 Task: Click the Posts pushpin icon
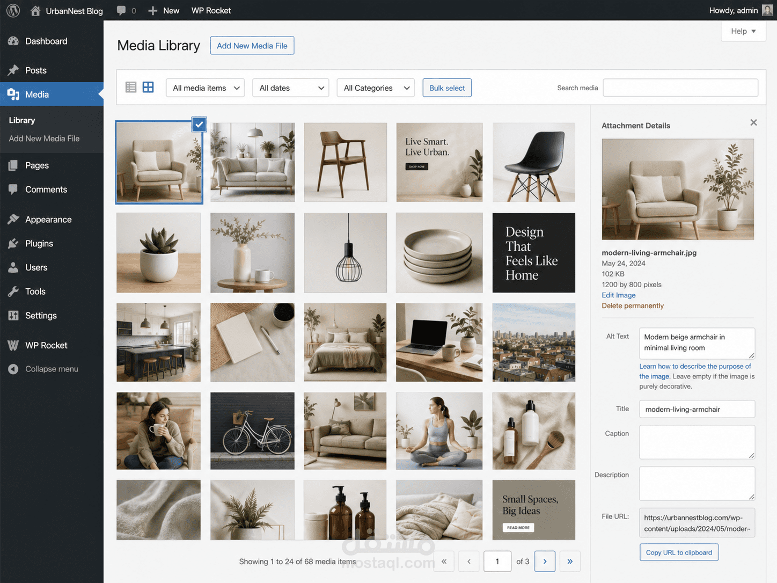coord(13,70)
